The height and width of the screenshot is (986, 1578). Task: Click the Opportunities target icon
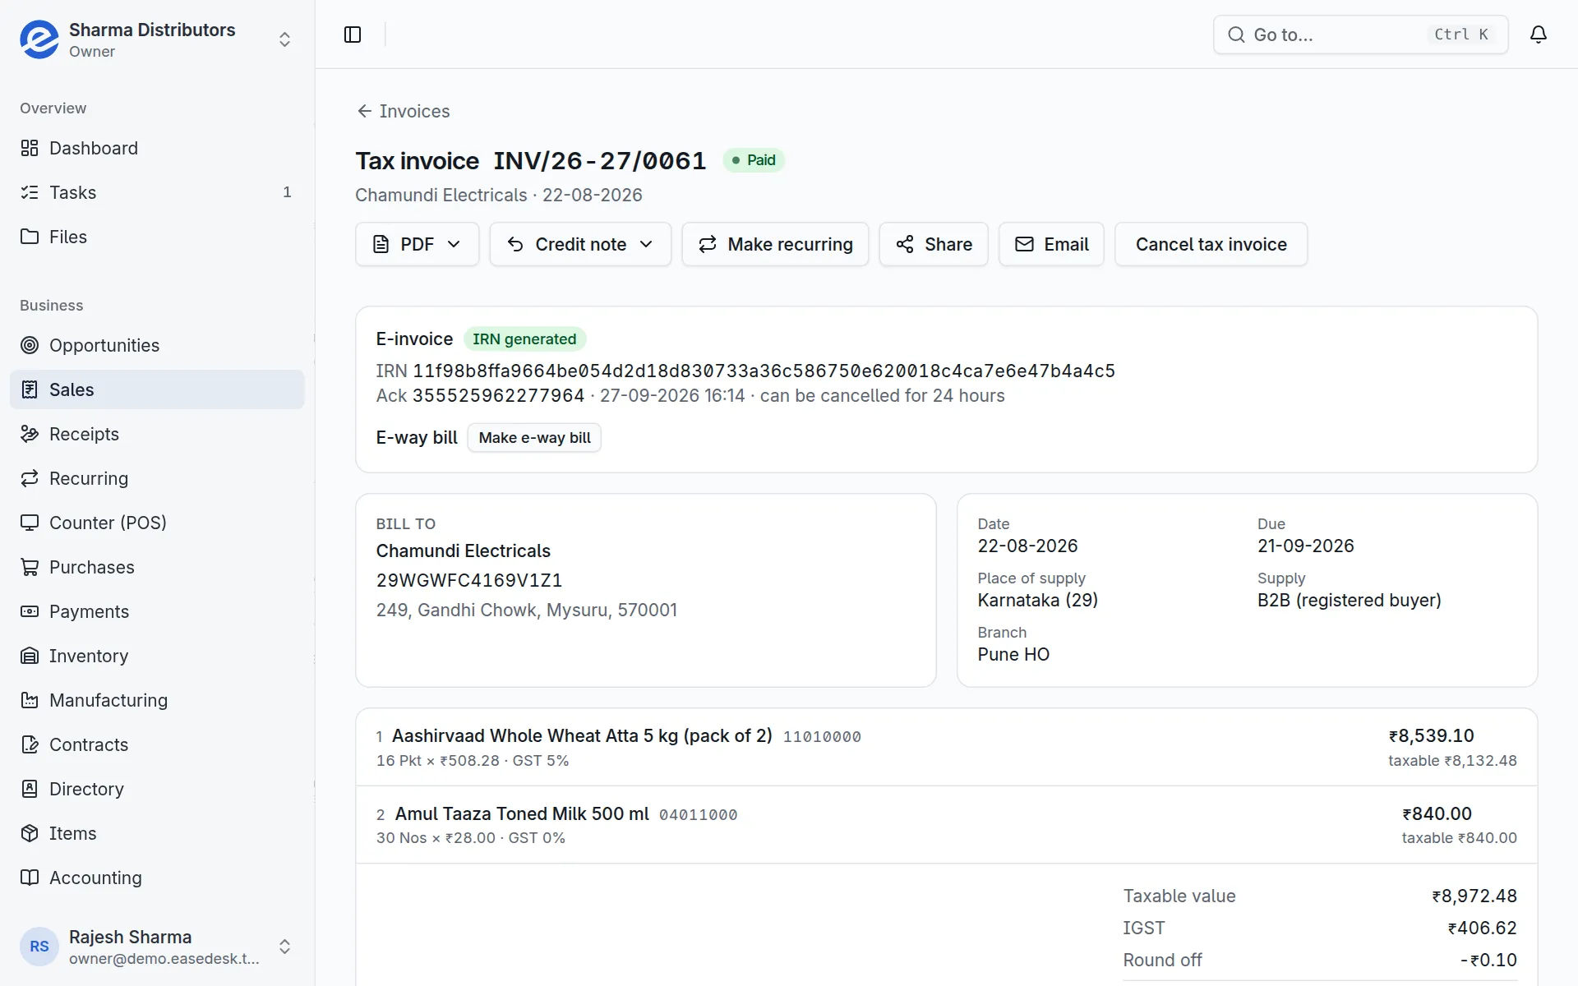coord(30,345)
